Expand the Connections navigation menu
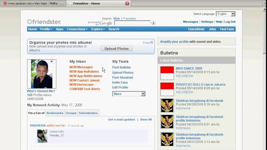 (77, 29)
